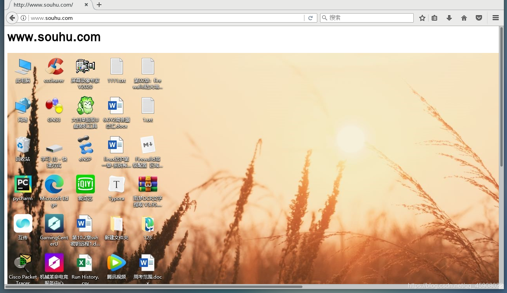Select the 周考范围.docx Word file
Viewport: 507px width, 293px height.
coord(148,269)
